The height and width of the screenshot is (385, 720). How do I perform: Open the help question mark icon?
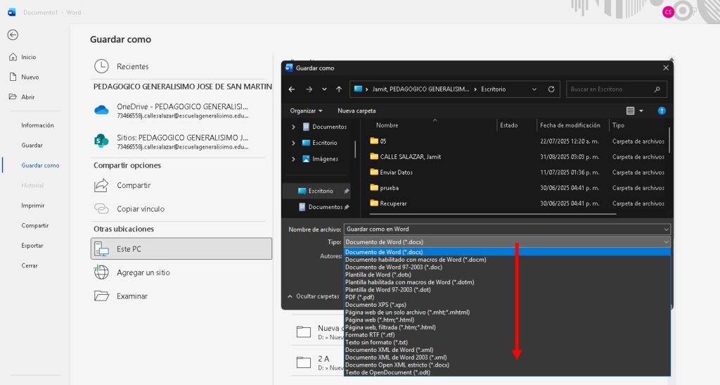click(x=661, y=111)
